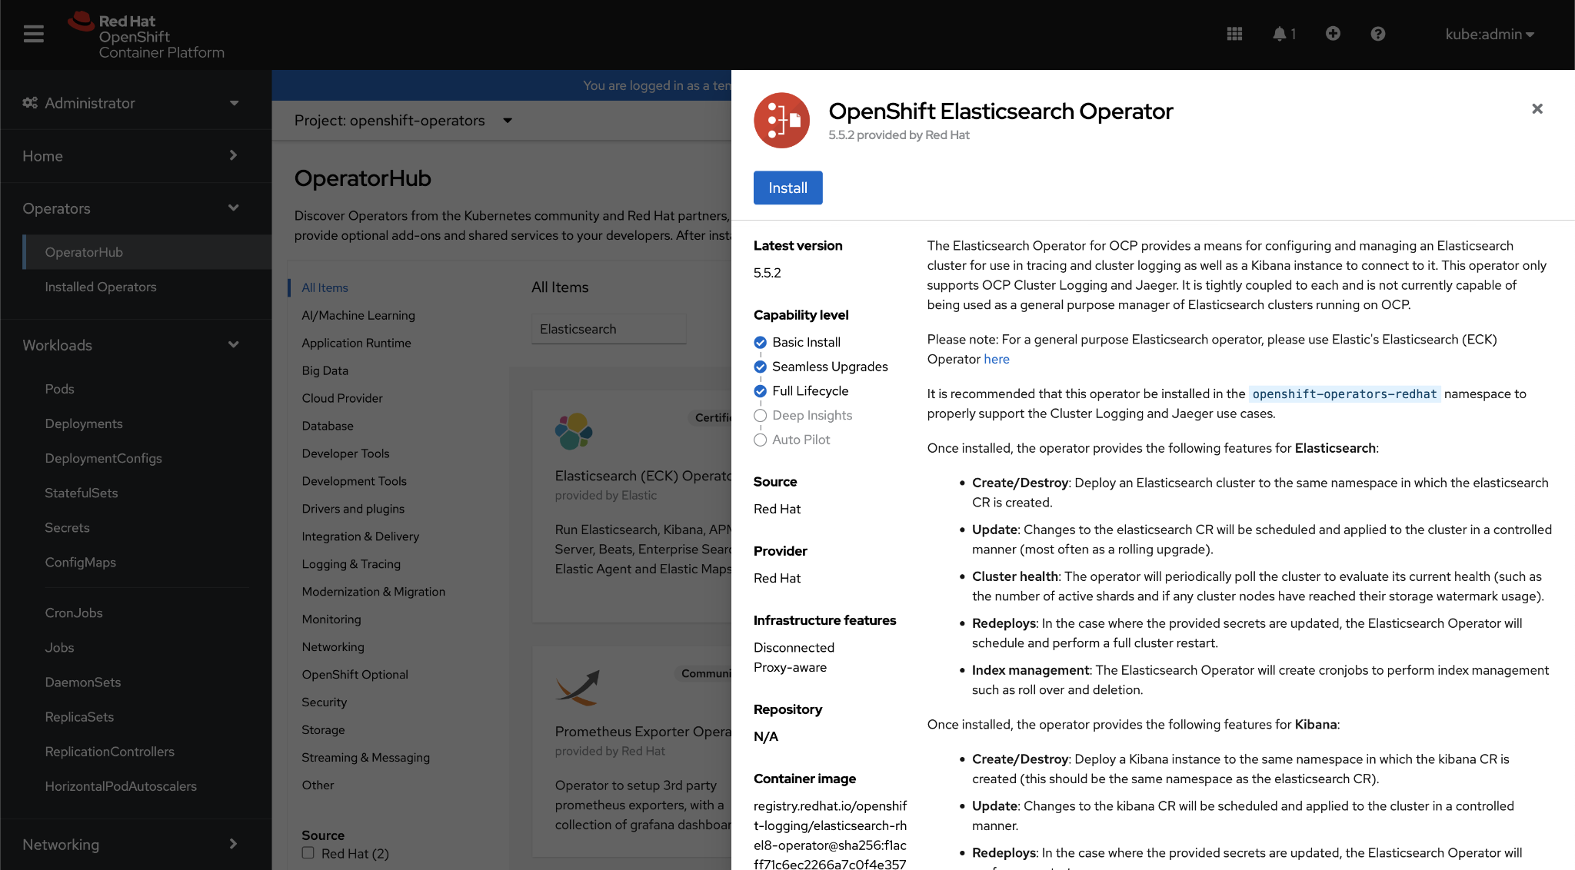Filter by Networking category in OperatorHub
Screen dimensions: 1575x870
click(x=333, y=647)
